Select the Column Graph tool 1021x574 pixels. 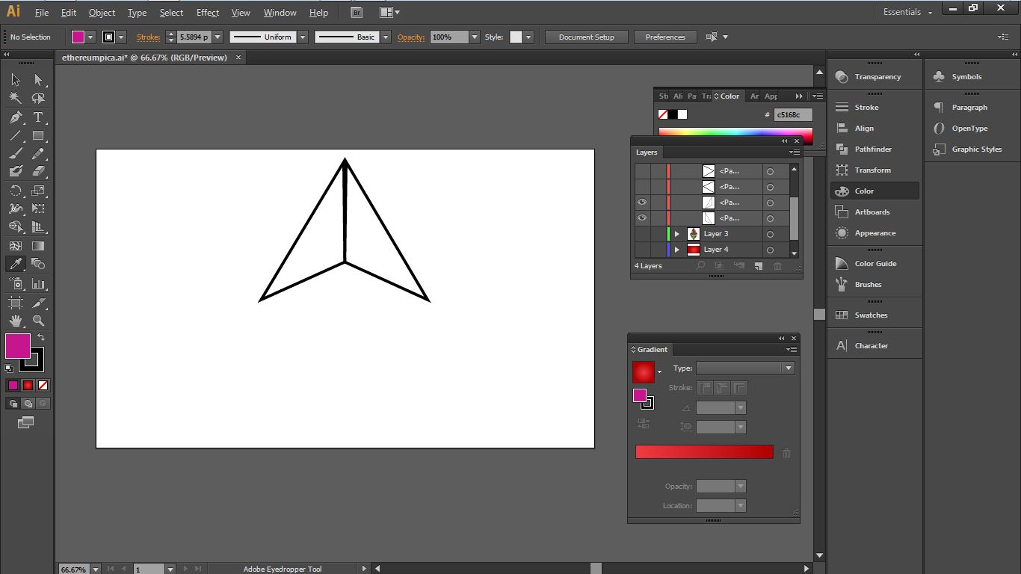coord(38,284)
